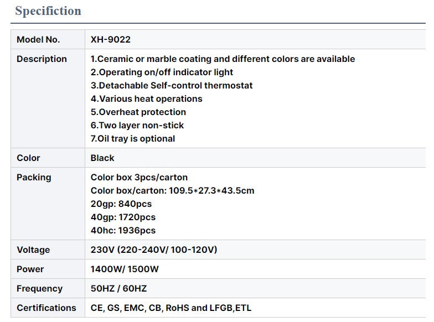Select the 1400W/ 1500W power value
Image resolution: width=434 pixels, height=322 pixels.
pyautogui.click(x=125, y=269)
